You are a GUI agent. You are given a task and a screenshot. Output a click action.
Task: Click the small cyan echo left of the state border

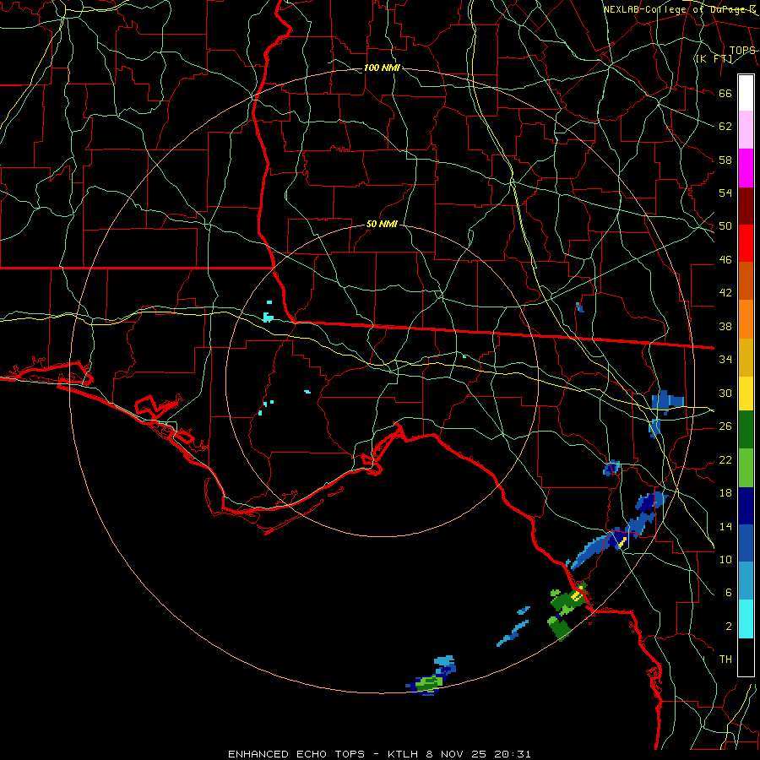(268, 318)
